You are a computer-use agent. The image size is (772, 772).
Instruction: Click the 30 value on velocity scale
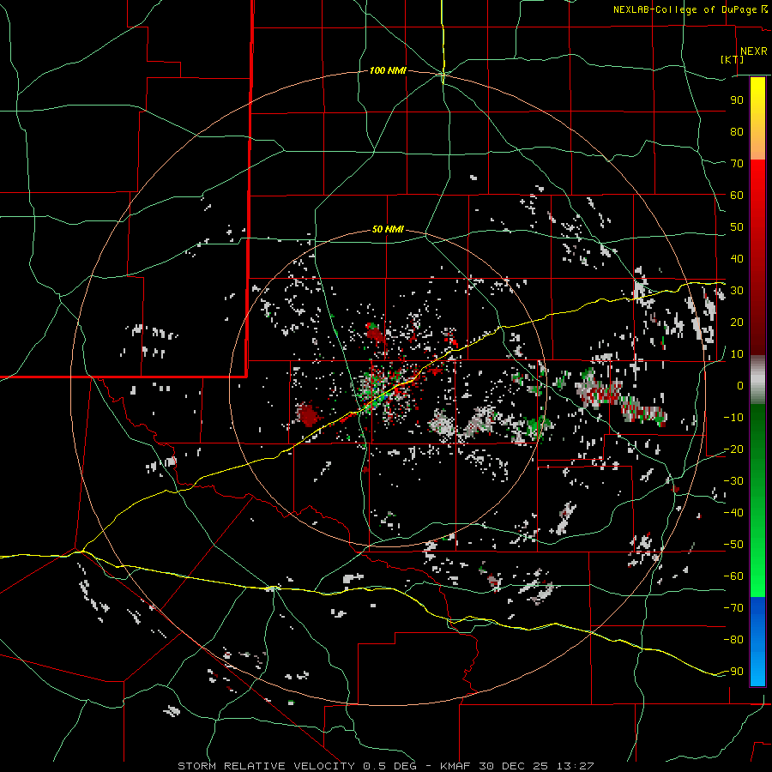point(737,291)
